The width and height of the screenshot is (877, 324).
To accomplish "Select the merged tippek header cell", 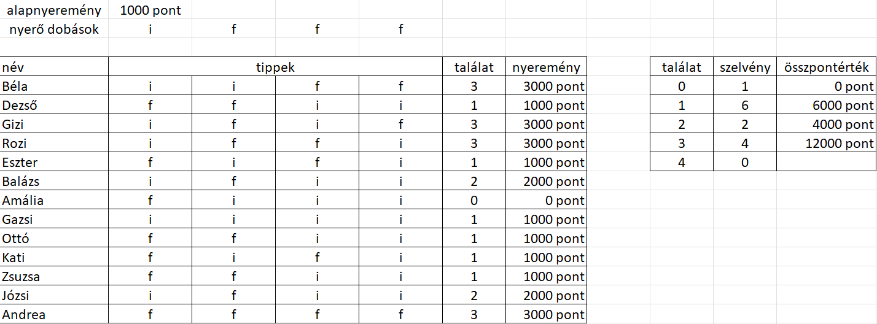I will (x=275, y=67).
